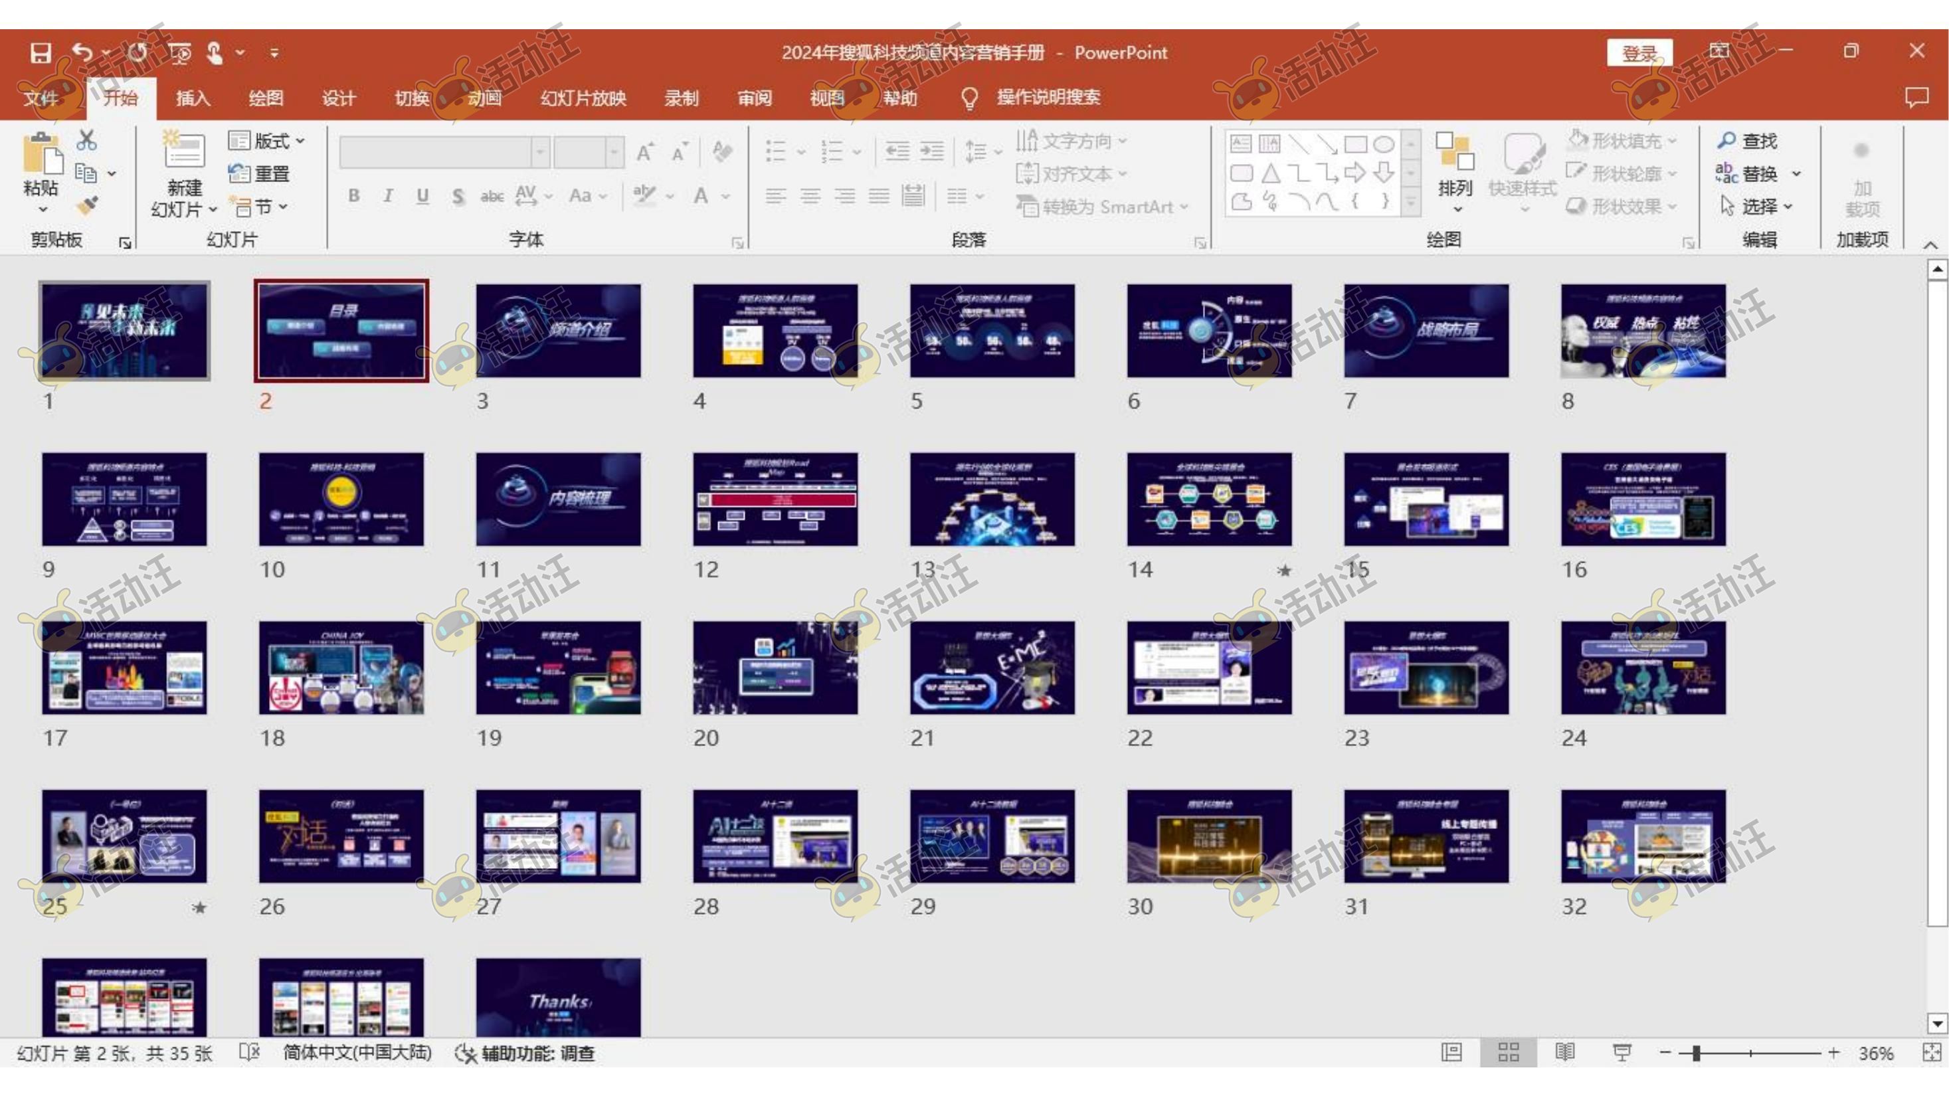Screen dimensions: 1949x1096
Task: Switch to Design (设计) tab
Action: pyautogui.click(x=338, y=98)
